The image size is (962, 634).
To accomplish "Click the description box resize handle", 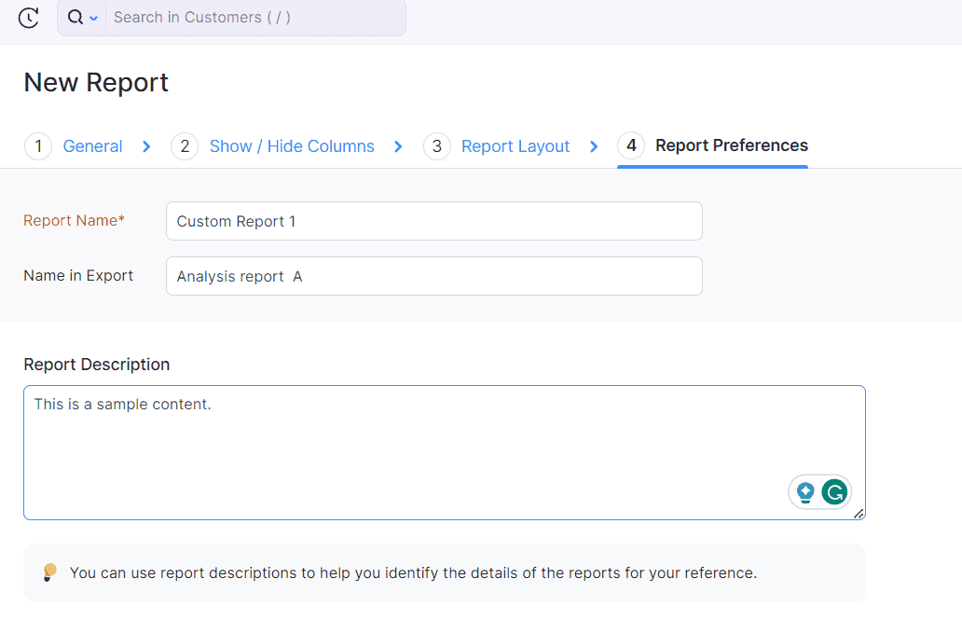I will (859, 513).
